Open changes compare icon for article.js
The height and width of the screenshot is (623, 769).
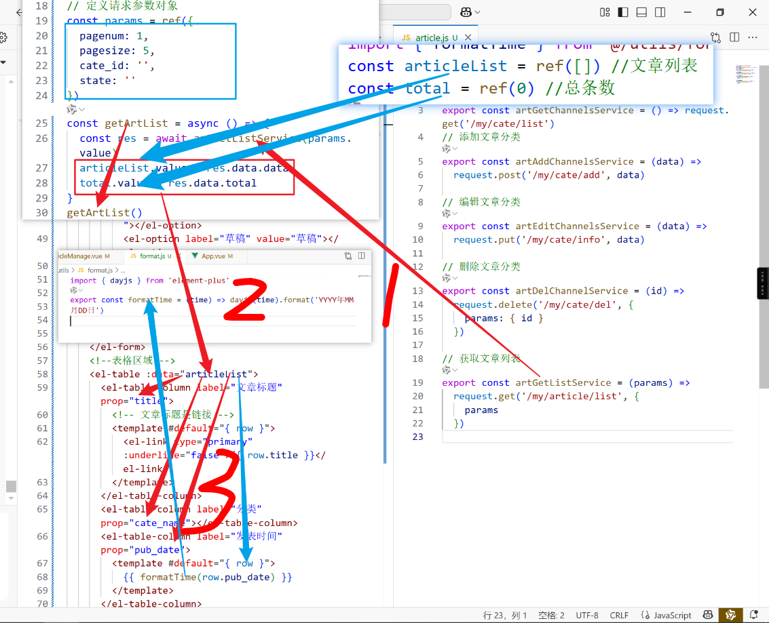(715, 38)
